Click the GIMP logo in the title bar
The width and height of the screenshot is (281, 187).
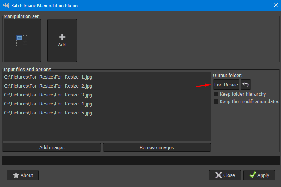click(6, 5)
